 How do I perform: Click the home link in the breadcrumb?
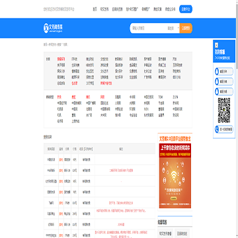coord(45,44)
